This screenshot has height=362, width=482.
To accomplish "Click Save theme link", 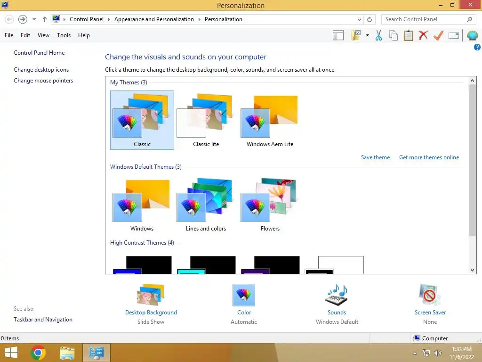I will tap(375, 157).
